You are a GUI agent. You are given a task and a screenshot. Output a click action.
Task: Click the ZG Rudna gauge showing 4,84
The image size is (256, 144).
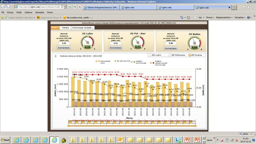coord(194,43)
